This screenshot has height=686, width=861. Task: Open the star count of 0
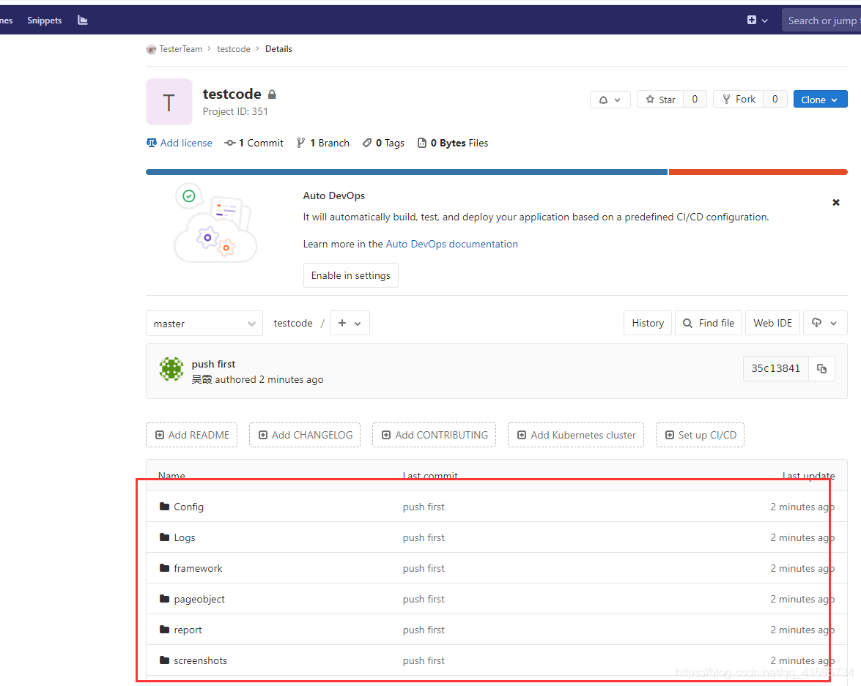(695, 100)
